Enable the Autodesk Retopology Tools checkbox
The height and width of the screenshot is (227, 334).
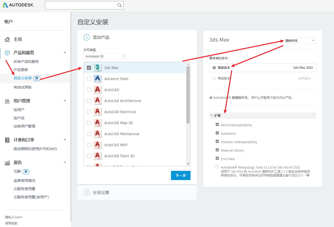(x=217, y=167)
